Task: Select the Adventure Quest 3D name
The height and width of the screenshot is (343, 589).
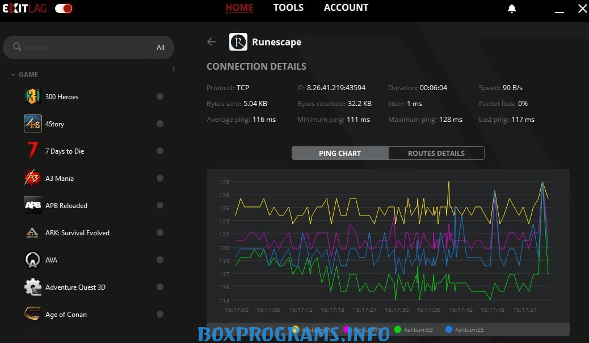Action: pos(75,287)
